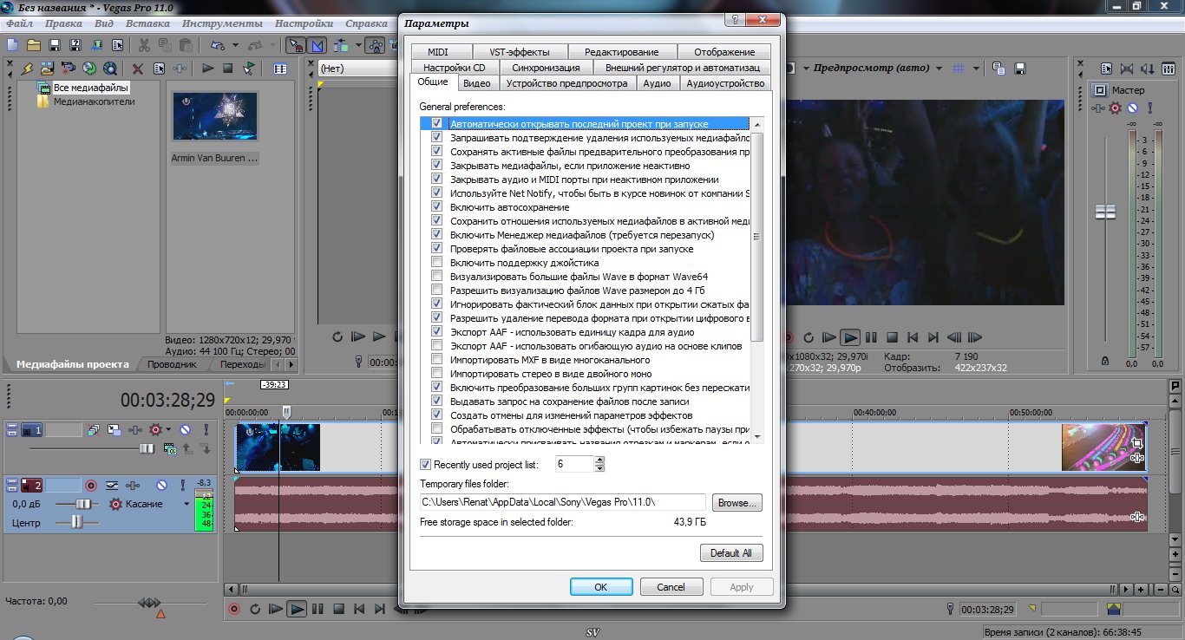
Task: Uncheck 'Включить автосохранение' checkbox
Action: coord(436,207)
